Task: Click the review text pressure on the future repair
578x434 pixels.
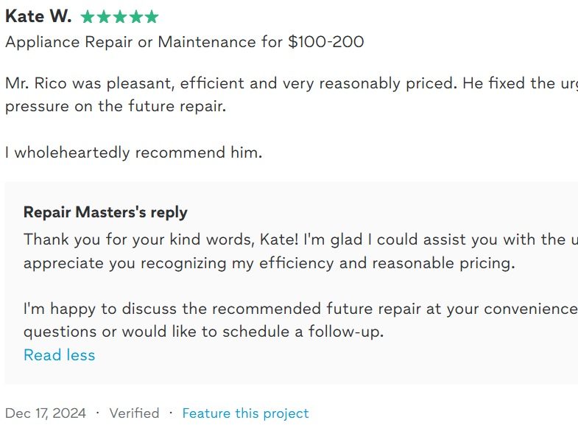Action: coord(116,106)
